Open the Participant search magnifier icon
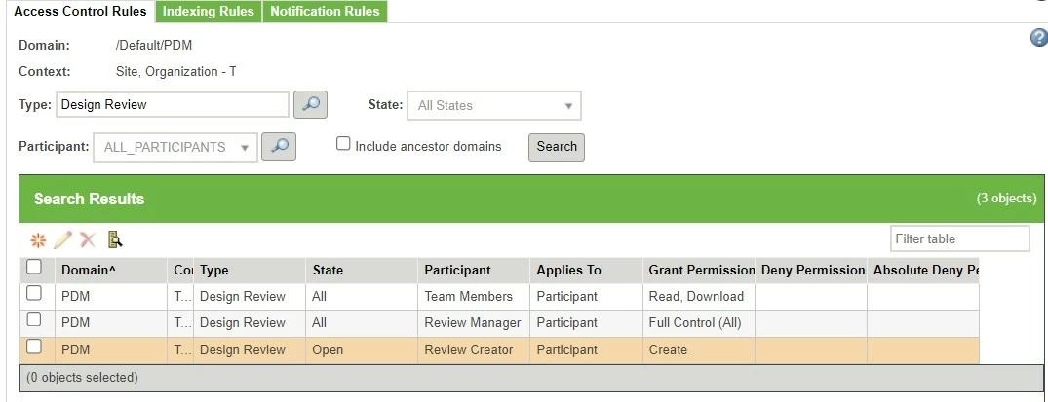This screenshot has width=1048, height=402. (x=279, y=147)
